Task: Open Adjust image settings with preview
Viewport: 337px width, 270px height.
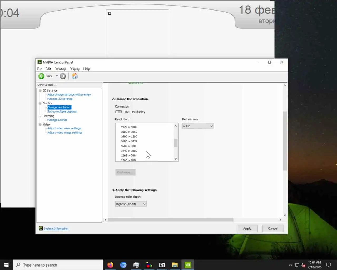Action: point(69,95)
